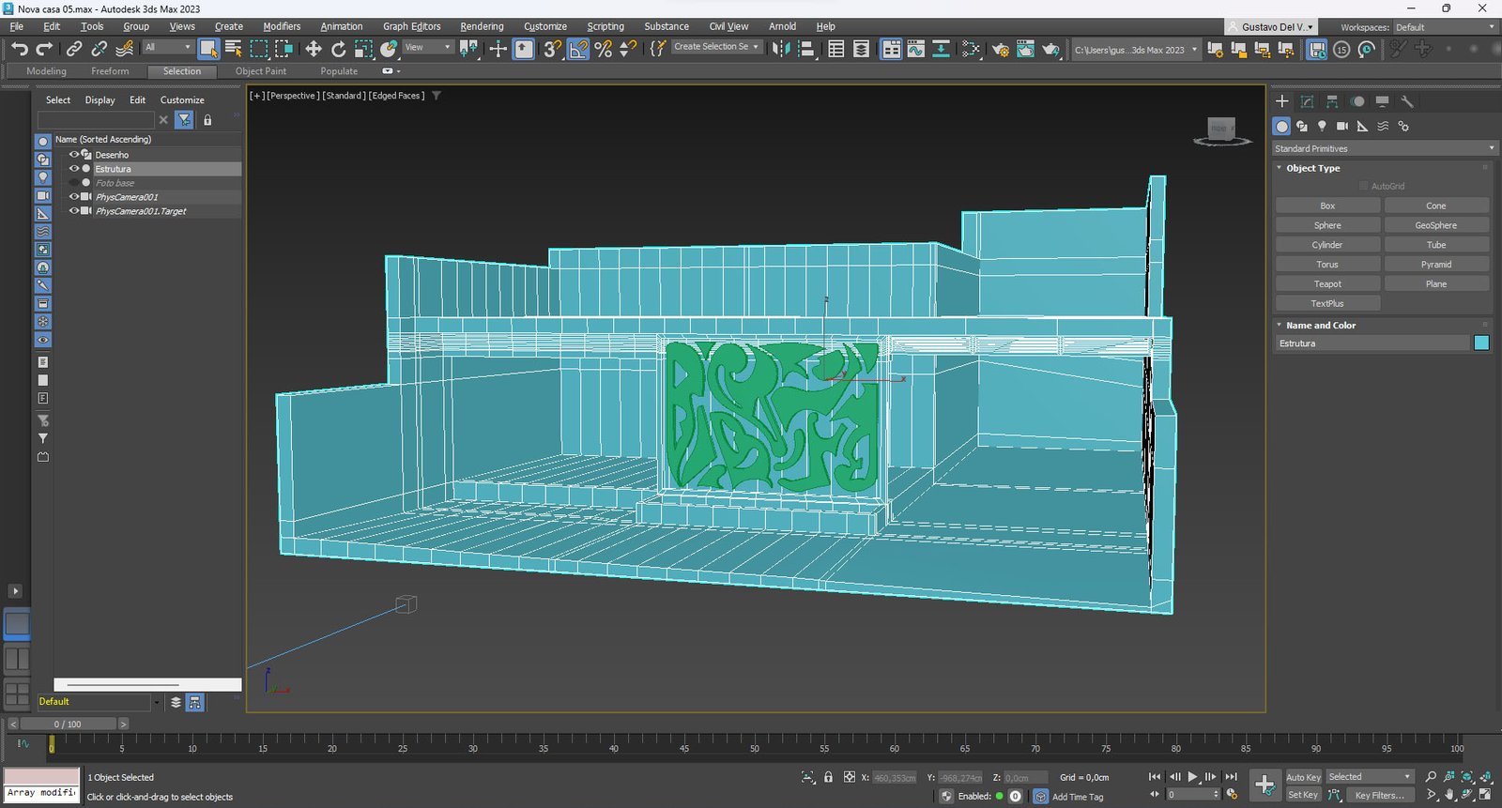Click the Box primitive button
1502x808 pixels.
[1327, 206]
